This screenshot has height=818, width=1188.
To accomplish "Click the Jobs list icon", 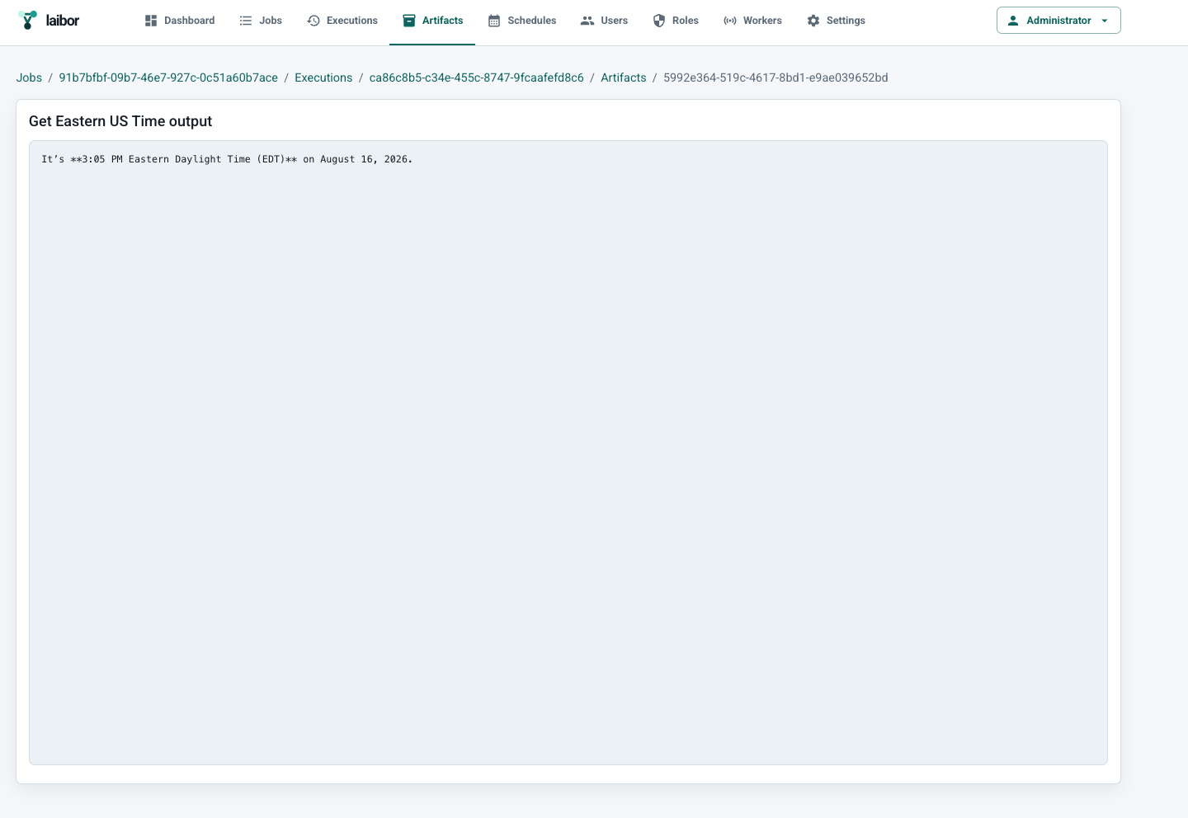I will point(246,21).
